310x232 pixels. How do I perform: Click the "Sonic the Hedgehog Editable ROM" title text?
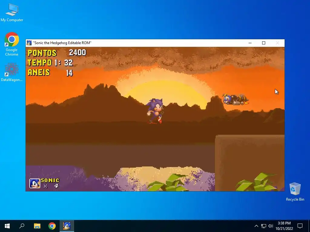point(62,43)
